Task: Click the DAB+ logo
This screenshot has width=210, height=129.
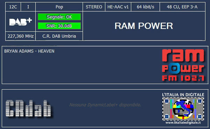Action: 21,22
